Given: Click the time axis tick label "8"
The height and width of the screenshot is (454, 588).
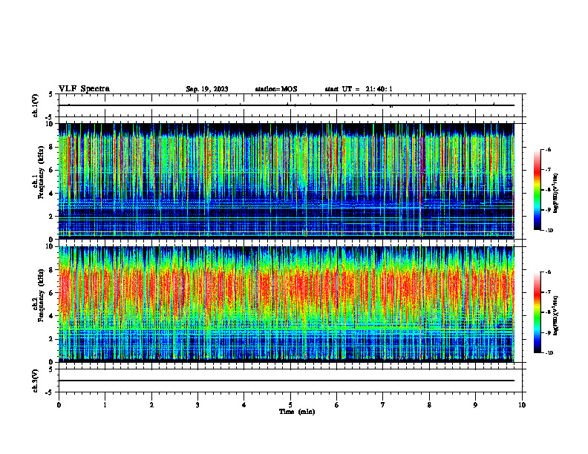Looking at the screenshot, I should point(429,405).
